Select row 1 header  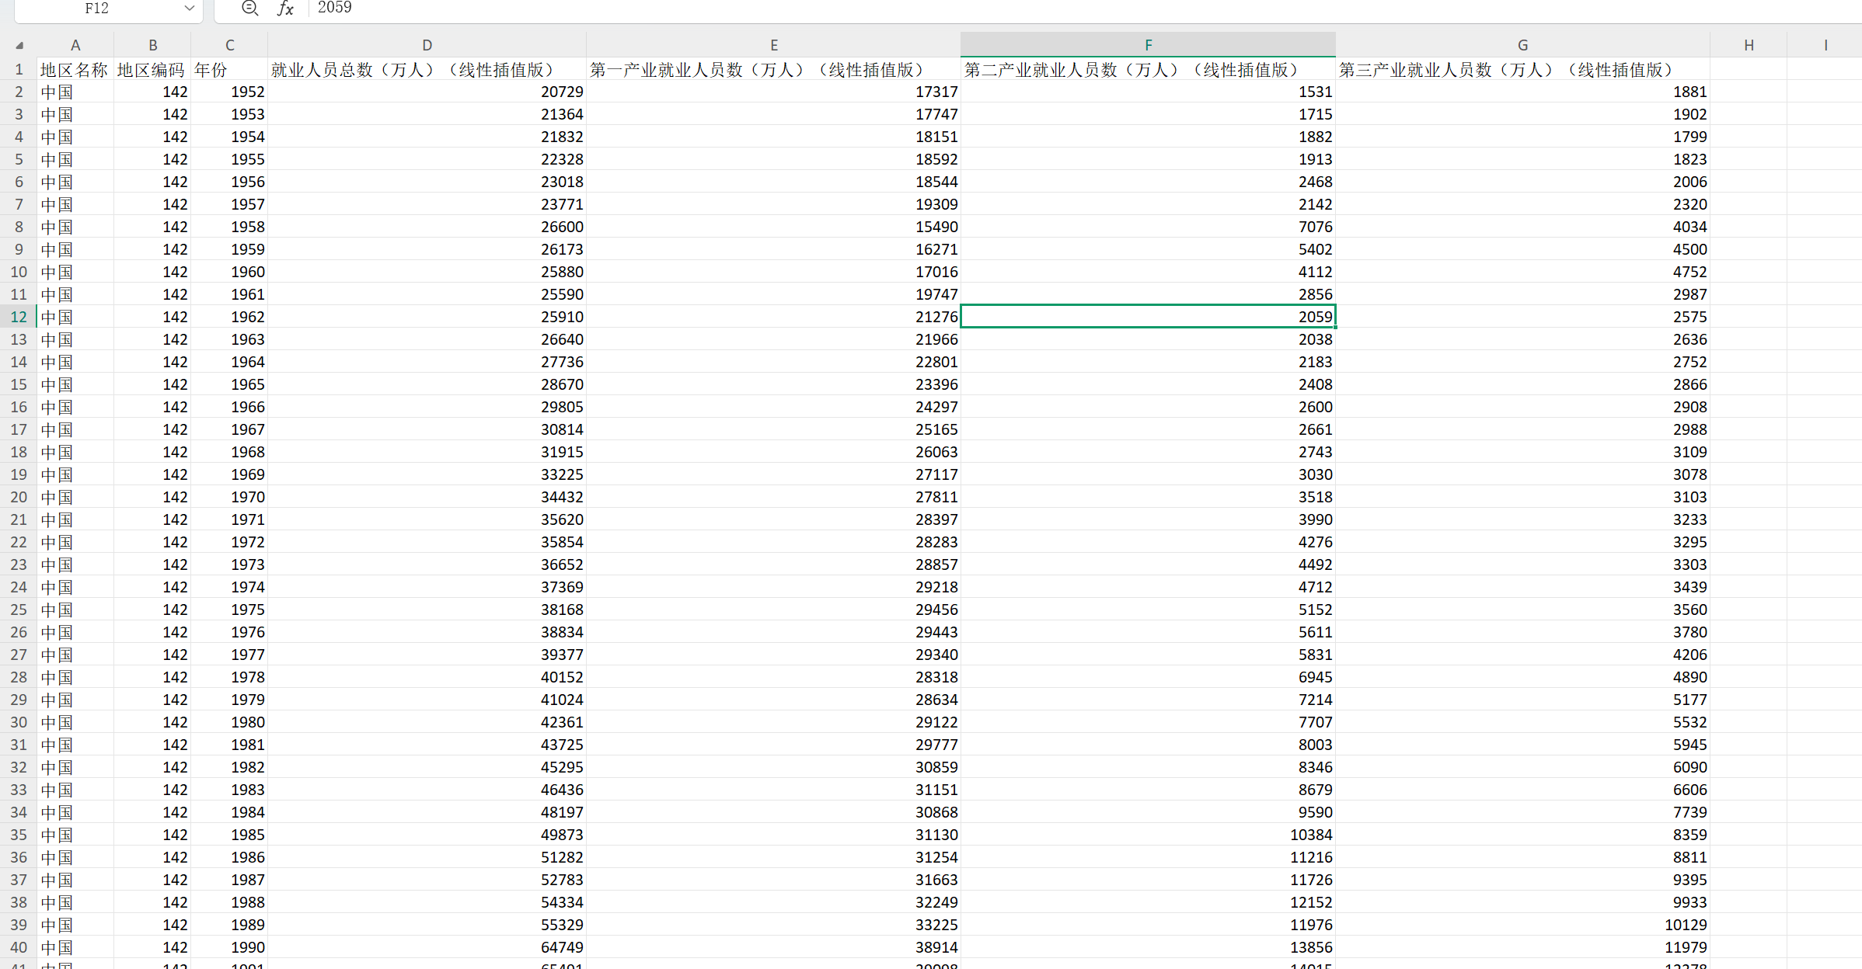[x=19, y=70]
